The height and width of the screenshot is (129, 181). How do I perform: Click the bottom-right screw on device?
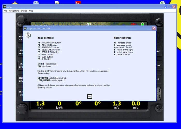click(159, 108)
